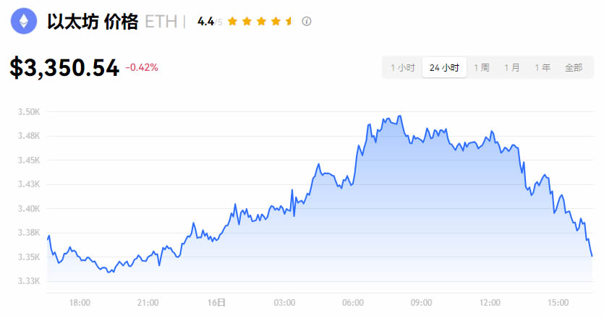The width and height of the screenshot is (604, 318).
Task: Click the 16日 date marker on axis
Action: [x=216, y=302]
